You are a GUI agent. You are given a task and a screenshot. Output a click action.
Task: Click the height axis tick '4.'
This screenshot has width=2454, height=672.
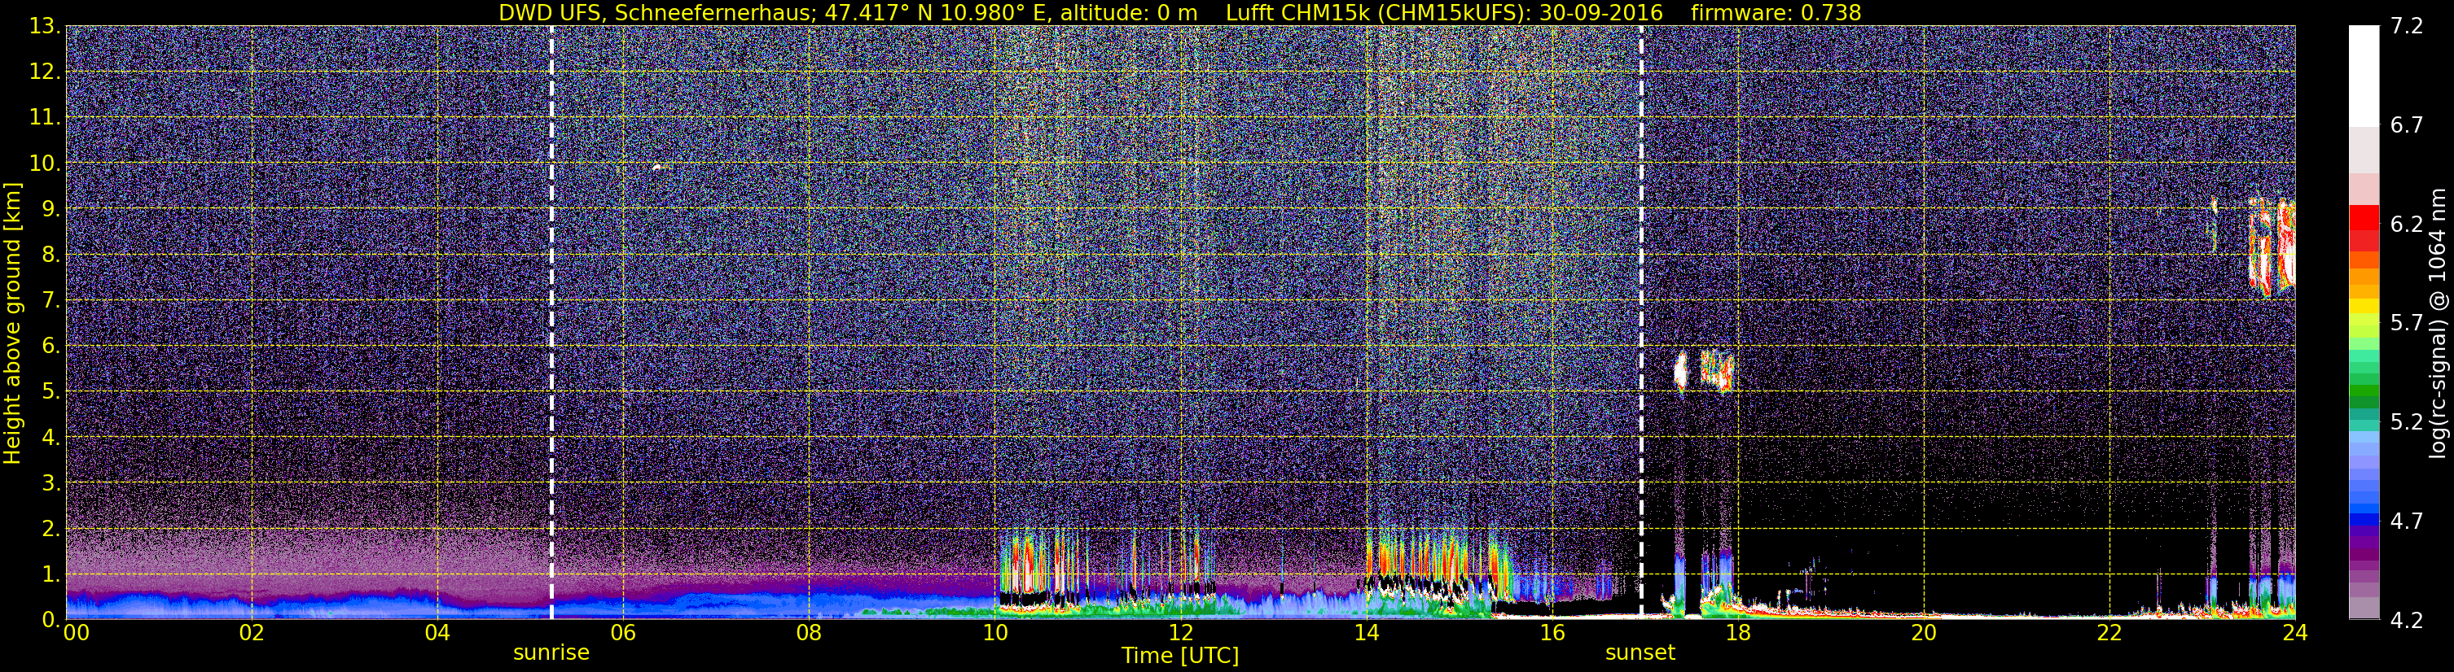click(x=50, y=437)
